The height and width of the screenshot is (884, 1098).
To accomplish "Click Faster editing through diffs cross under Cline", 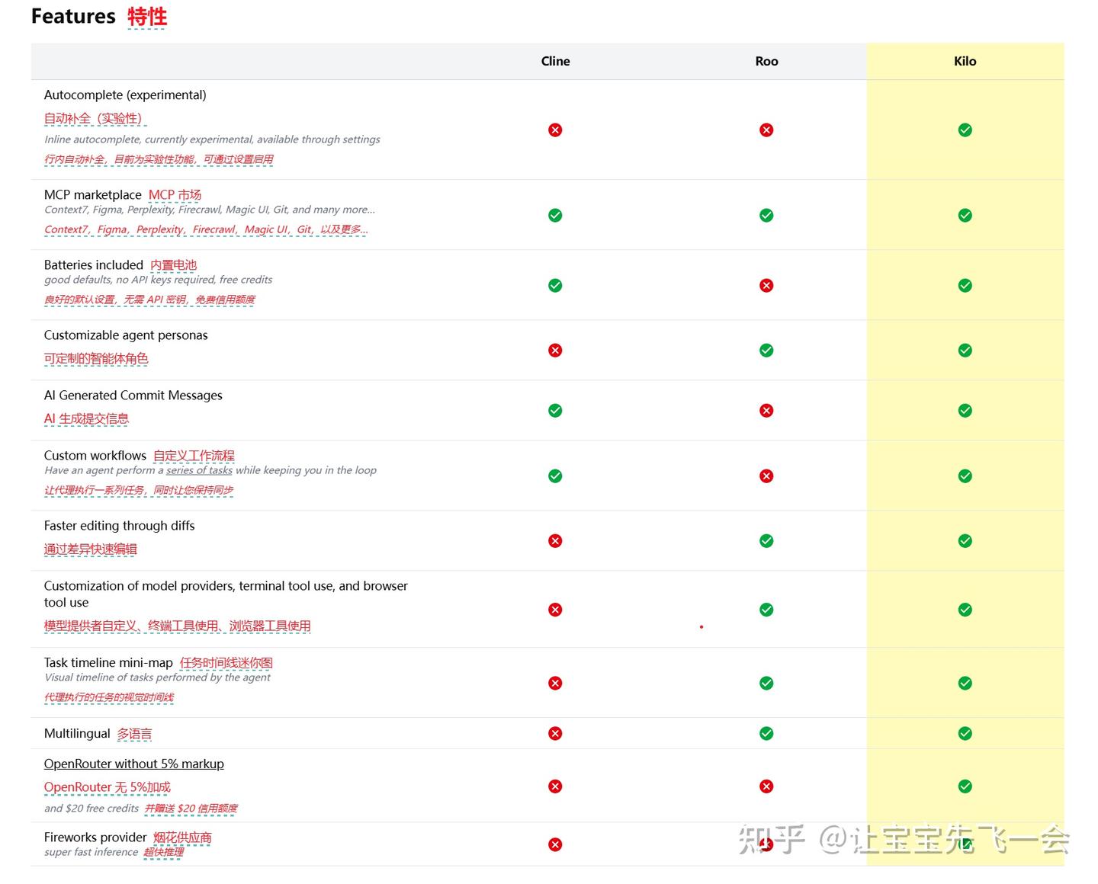I will point(555,541).
